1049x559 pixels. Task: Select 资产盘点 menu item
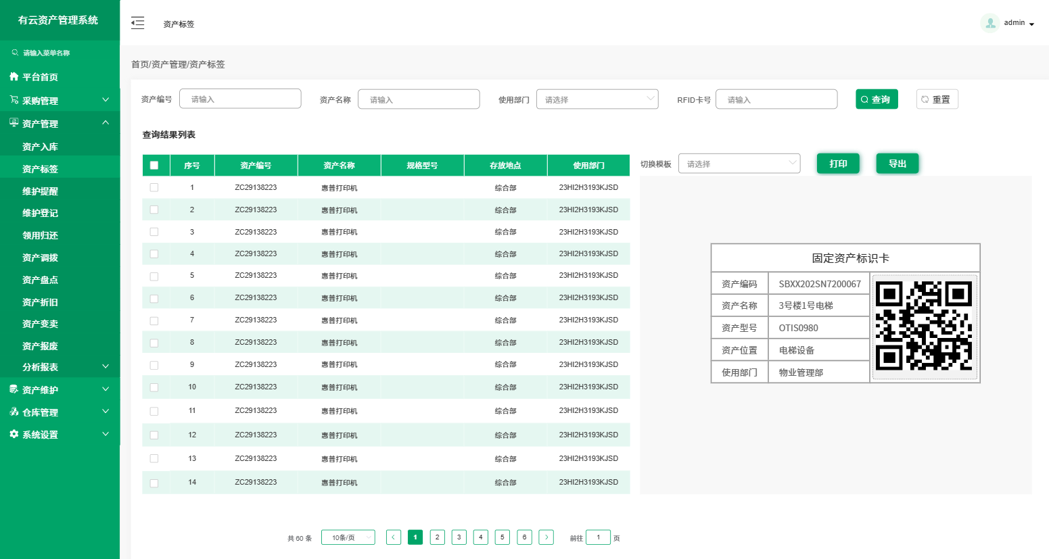[40, 280]
